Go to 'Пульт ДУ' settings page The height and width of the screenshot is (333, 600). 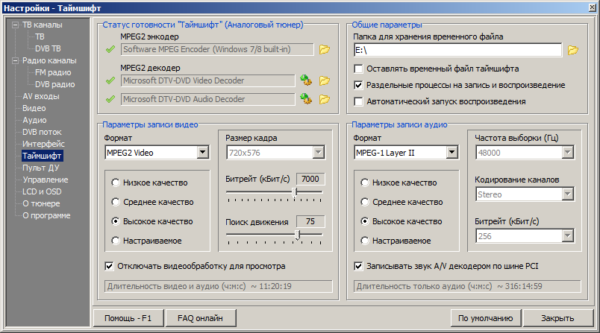[40, 168]
